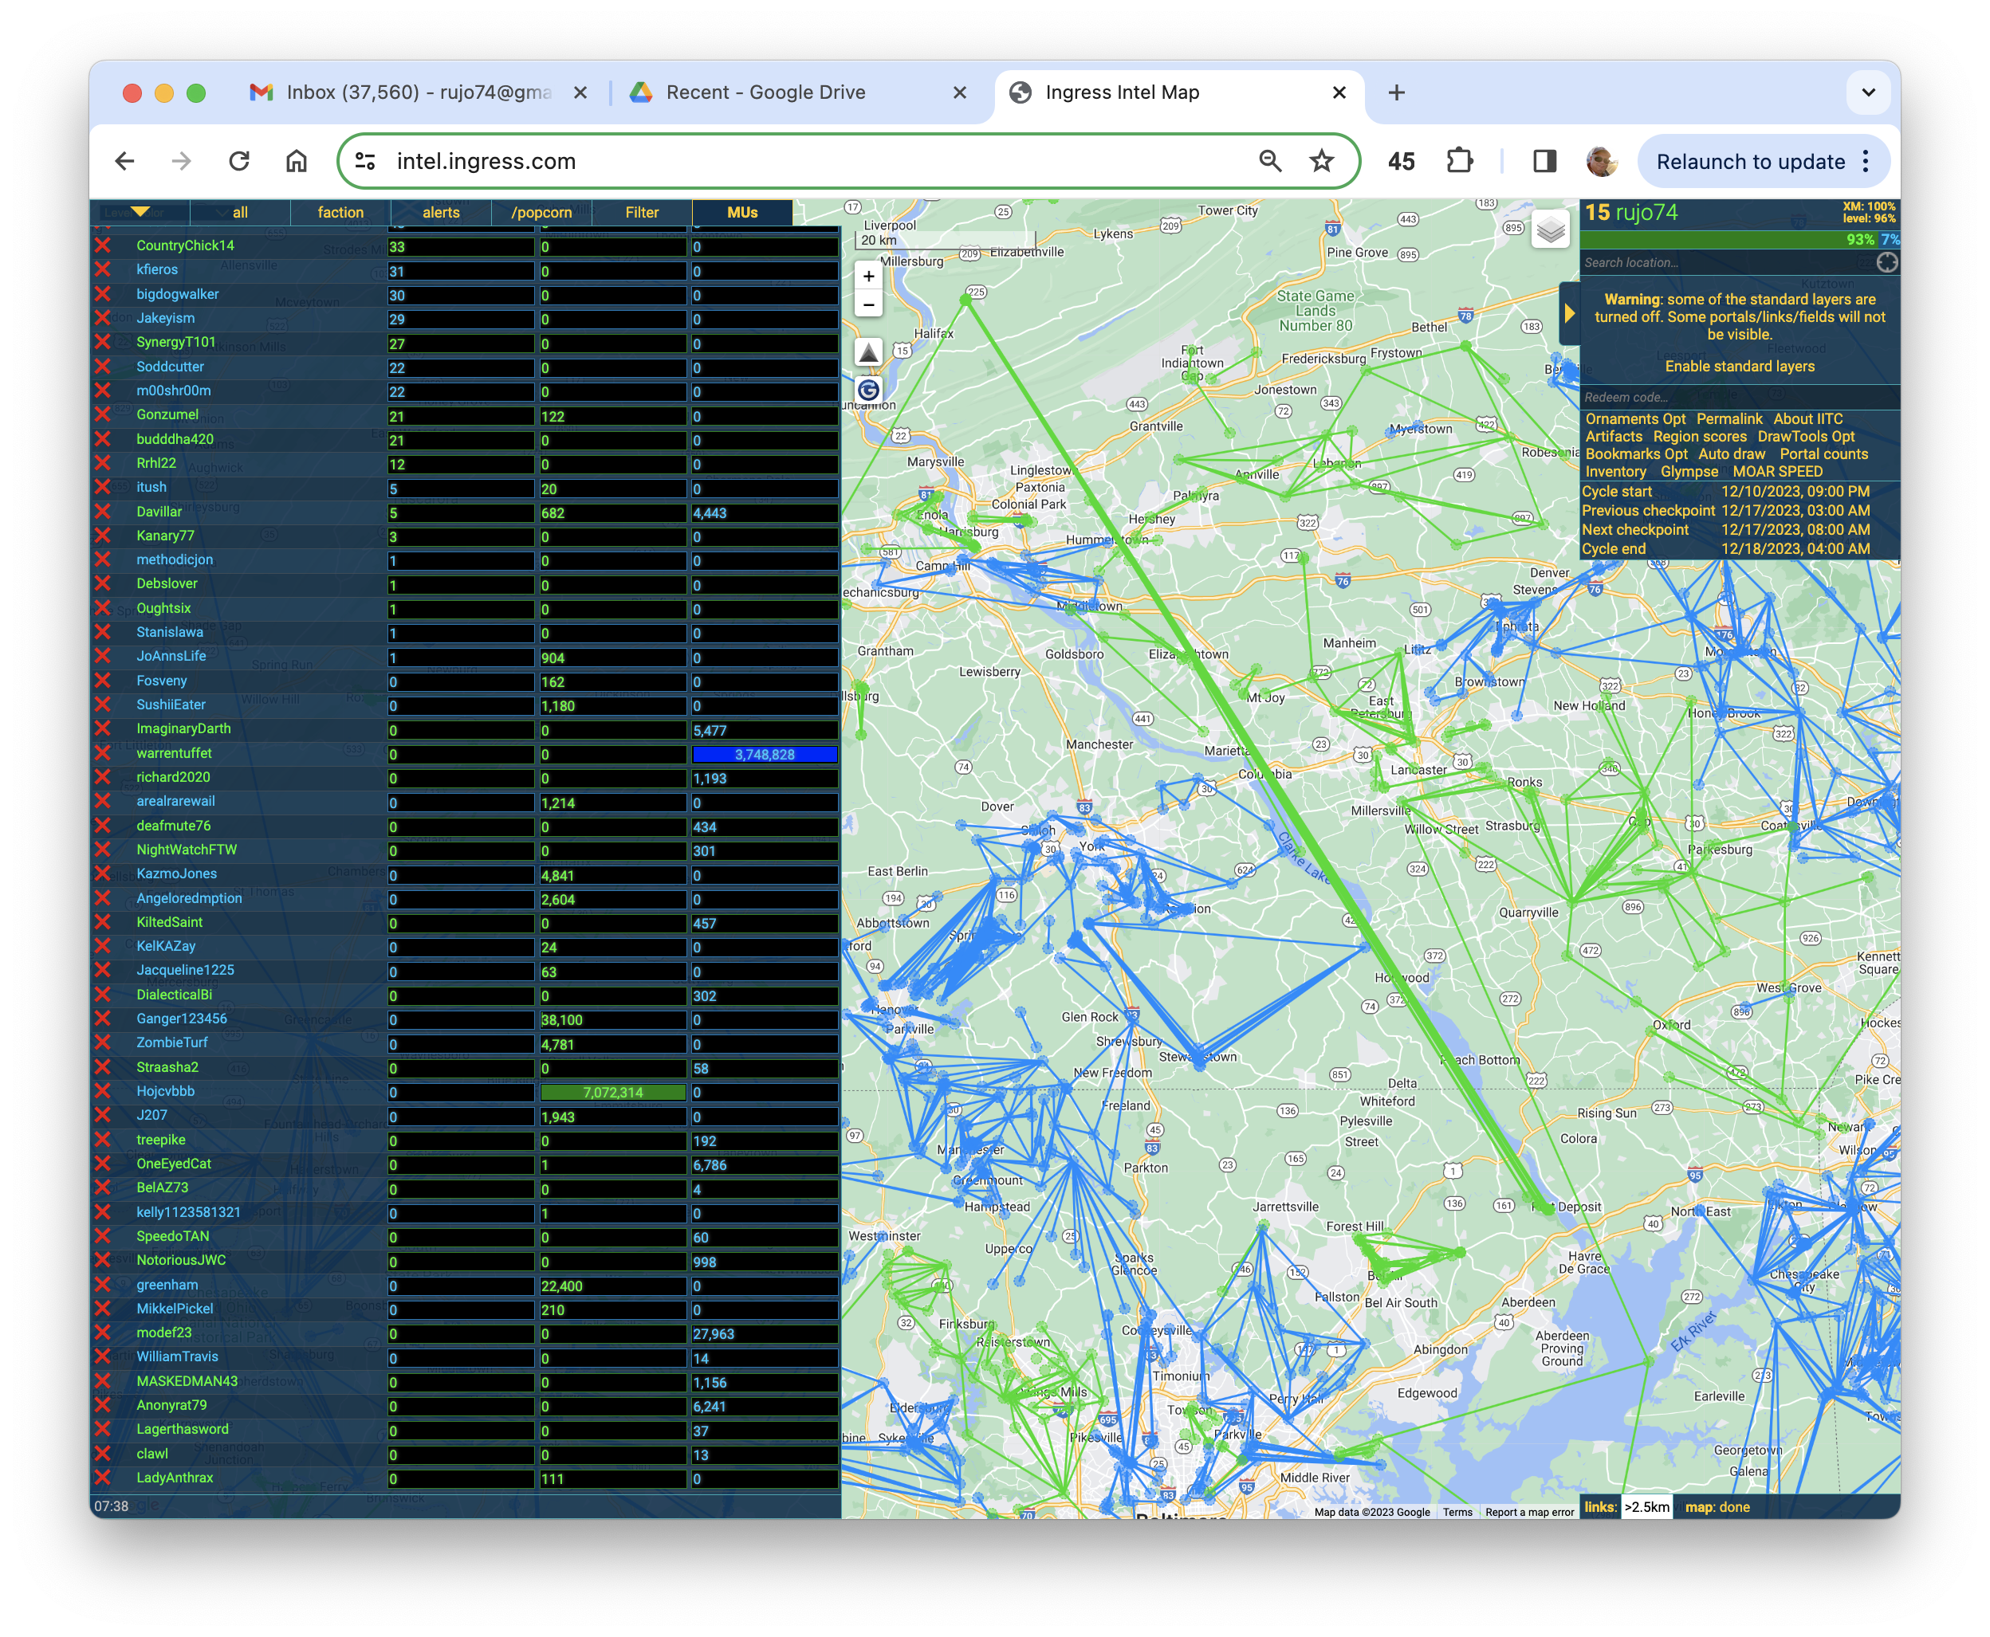Image resolution: width=1990 pixels, height=1637 pixels.
Task: Switch to the alerts tab
Action: (440, 212)
